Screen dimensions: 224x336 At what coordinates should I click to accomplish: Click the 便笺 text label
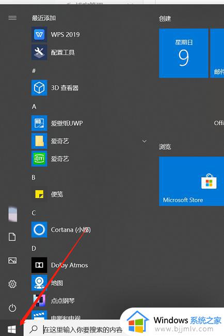tap(57, 194)
